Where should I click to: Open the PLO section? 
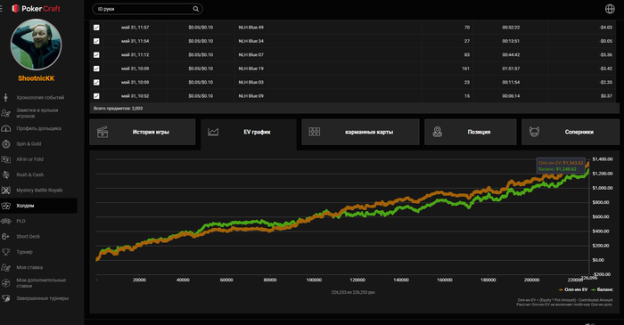tap(21, 221)
